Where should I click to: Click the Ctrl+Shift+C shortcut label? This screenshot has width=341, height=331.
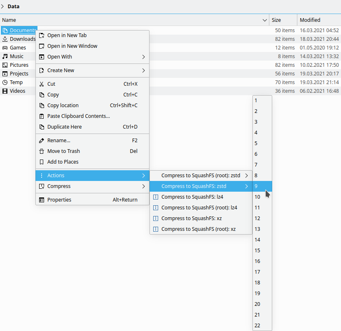click(124, 106)
